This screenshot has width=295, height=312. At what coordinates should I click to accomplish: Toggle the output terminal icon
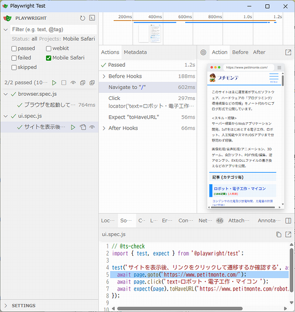point(92,18)
